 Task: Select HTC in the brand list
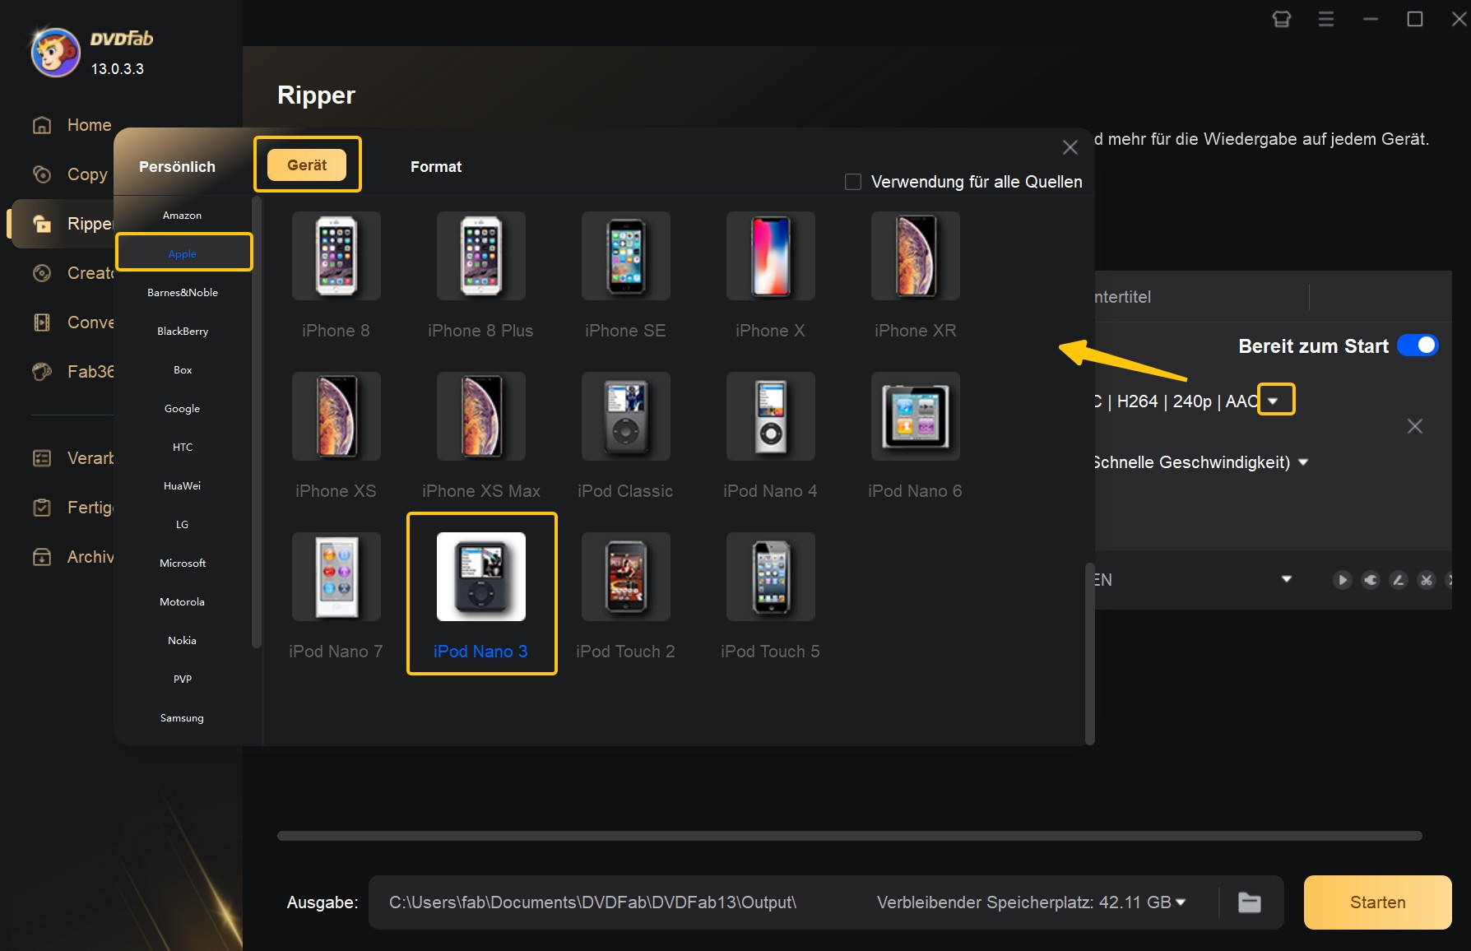[x=183, y=447]
